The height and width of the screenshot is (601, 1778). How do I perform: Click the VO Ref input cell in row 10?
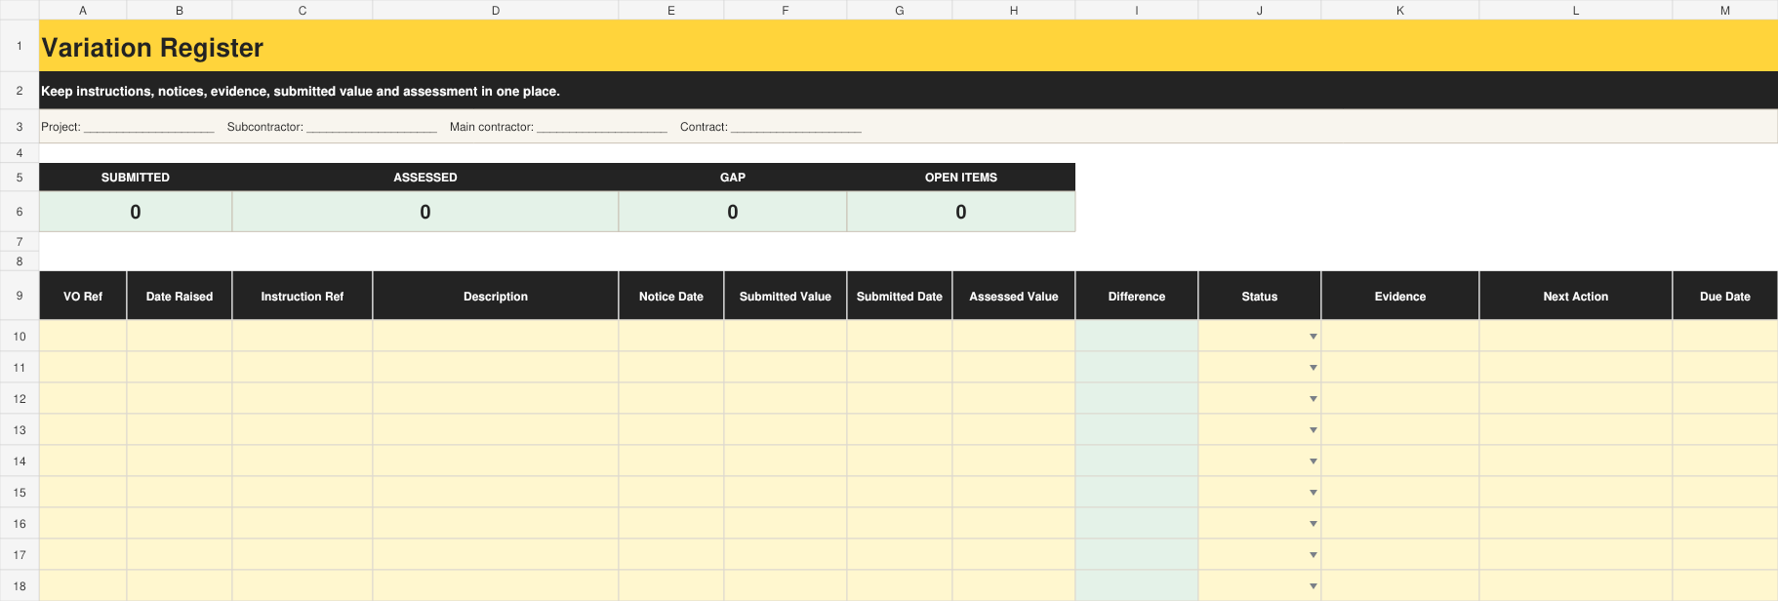click(83, 337)
